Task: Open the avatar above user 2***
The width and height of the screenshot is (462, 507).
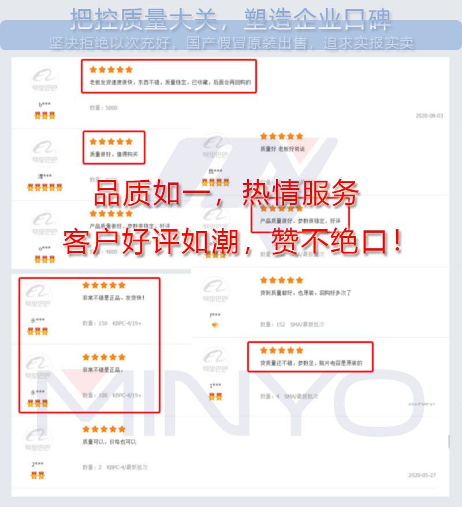Action: [x=38, y=439]
